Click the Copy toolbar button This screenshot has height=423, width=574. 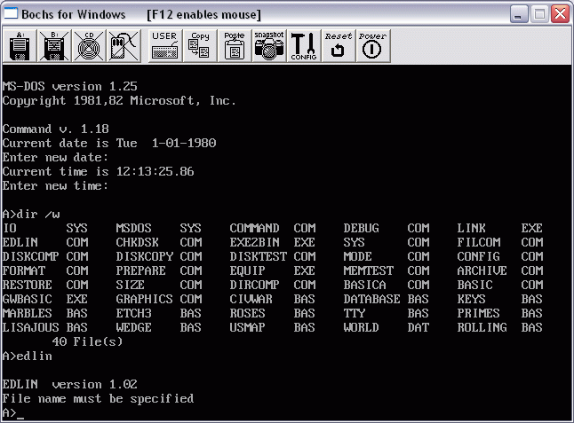point(199,45)
